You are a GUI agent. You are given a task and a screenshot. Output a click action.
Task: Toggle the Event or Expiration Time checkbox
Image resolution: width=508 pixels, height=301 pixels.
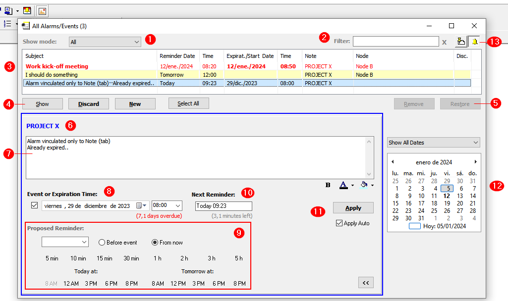[x=34, y=205]
